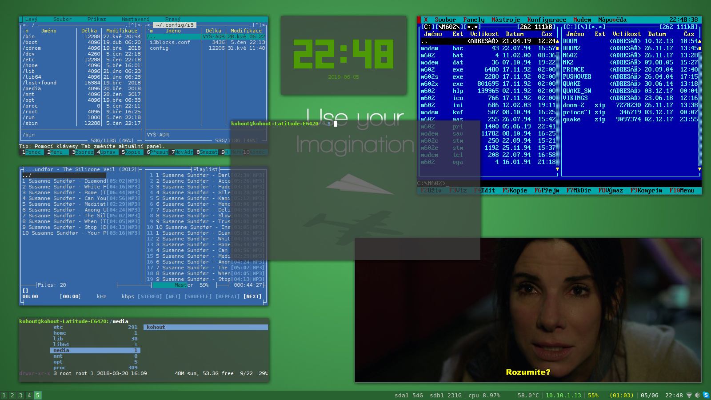This screenshot has height=400, width=711.
Task: Disable NEXT autoplay in the music player
Action: tap(252, 296)
